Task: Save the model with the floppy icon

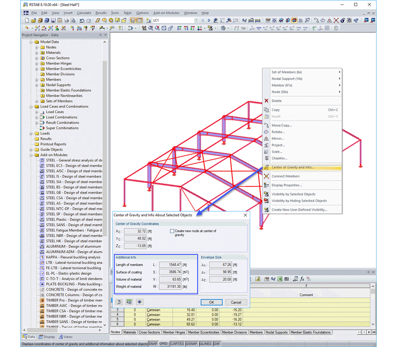Action: coord(53,20)
